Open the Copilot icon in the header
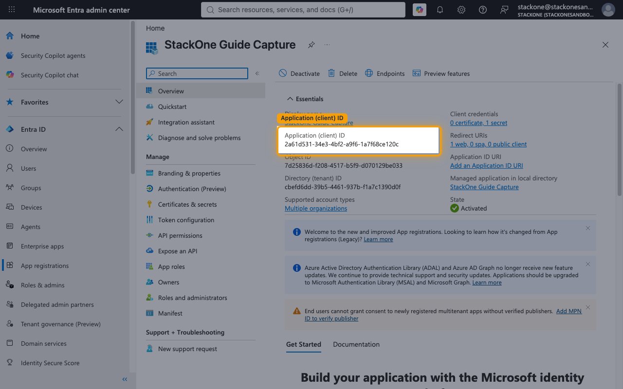 419,10
